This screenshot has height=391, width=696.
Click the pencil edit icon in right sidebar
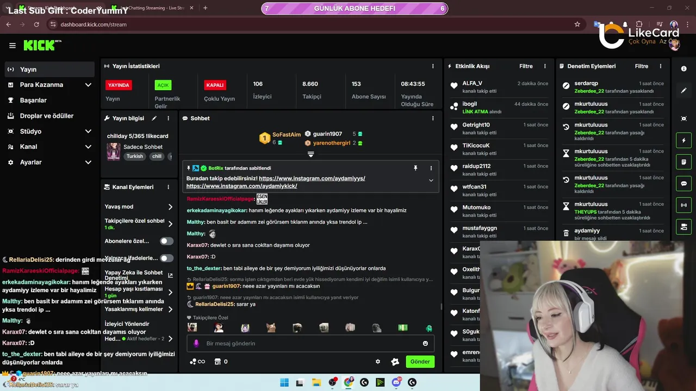683,91
